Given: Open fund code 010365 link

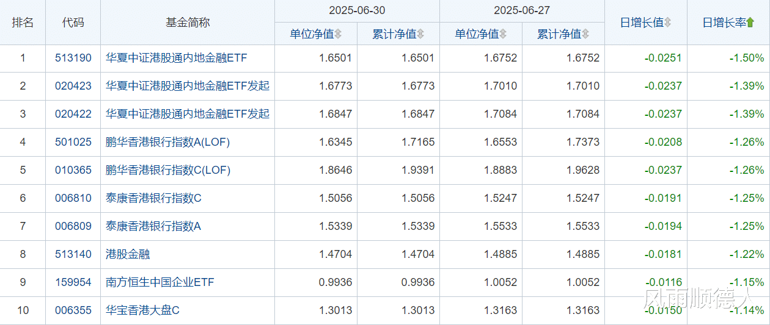Looking at the screenshot, I should (x=73, y=170).
